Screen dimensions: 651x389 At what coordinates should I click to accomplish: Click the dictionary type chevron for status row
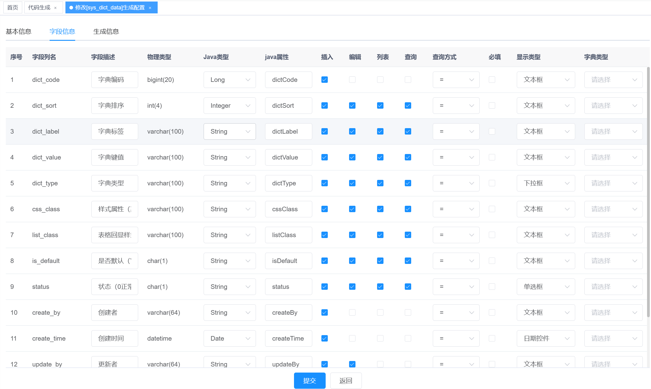(635, 287)
